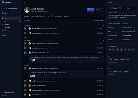Click calendar icon beside Harper Johnson
Viewport: 138px width, 98px height.
click(25, 33)
